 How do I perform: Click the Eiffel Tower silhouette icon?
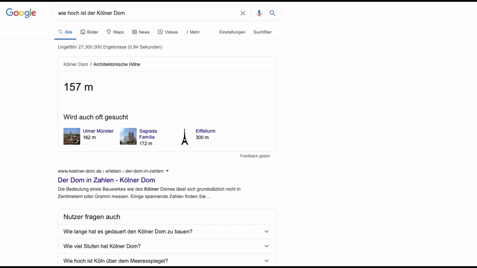click(184, 137)
